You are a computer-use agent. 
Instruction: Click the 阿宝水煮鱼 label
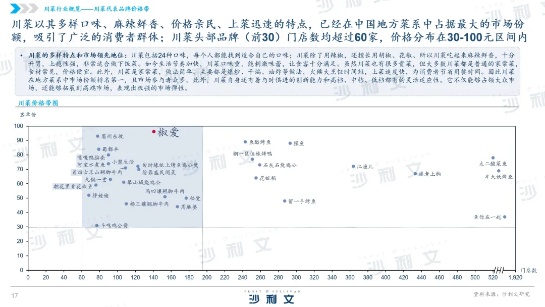click(x=91, y=165)
